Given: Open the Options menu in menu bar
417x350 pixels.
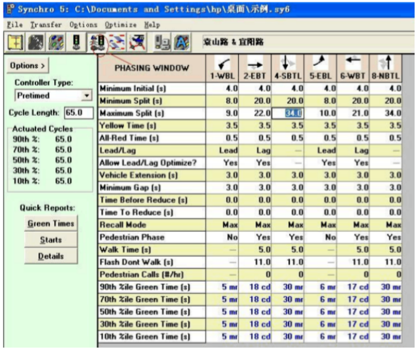Looking at the screenshot, I should [x=84, y=25].
